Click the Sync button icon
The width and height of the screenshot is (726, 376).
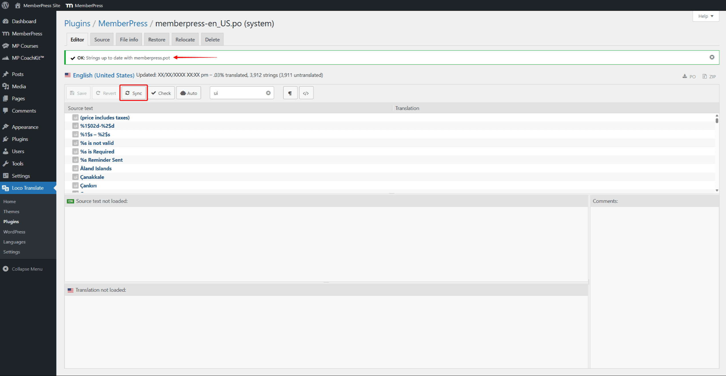click(127, 93)
